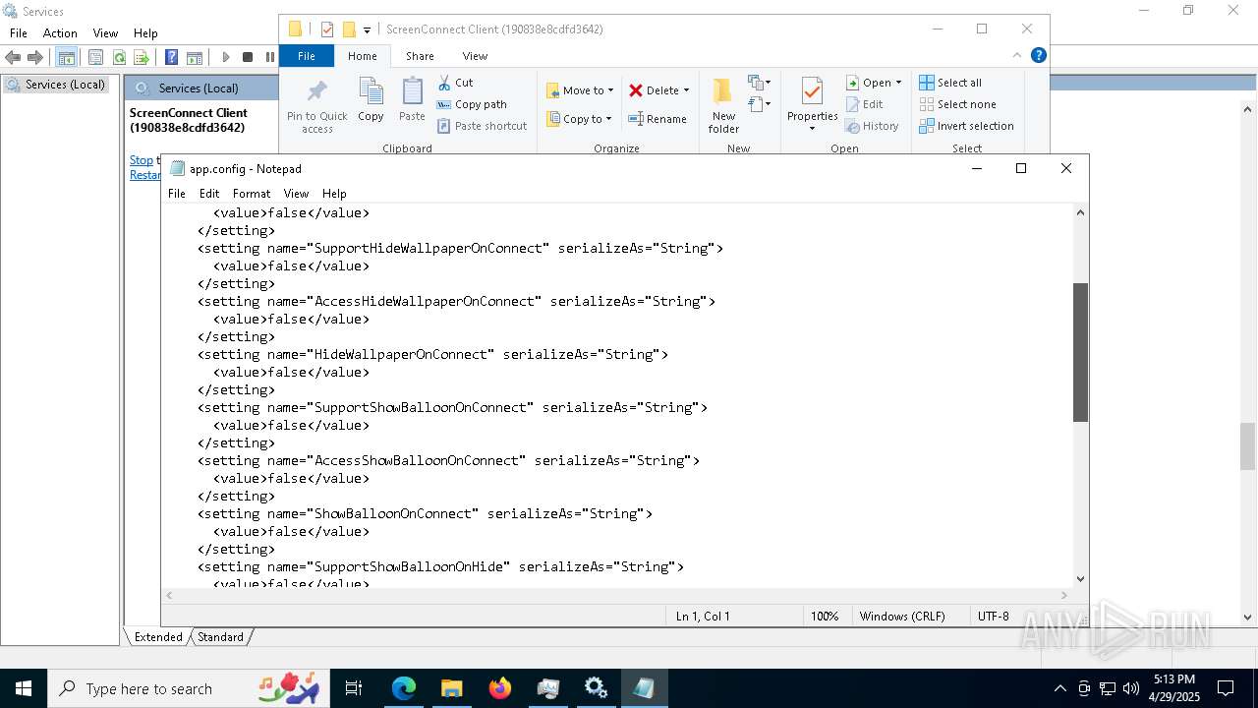Click Select none in Explorer ribbon
Viewport: 1258px width, 708px height.
pos(957,104)
